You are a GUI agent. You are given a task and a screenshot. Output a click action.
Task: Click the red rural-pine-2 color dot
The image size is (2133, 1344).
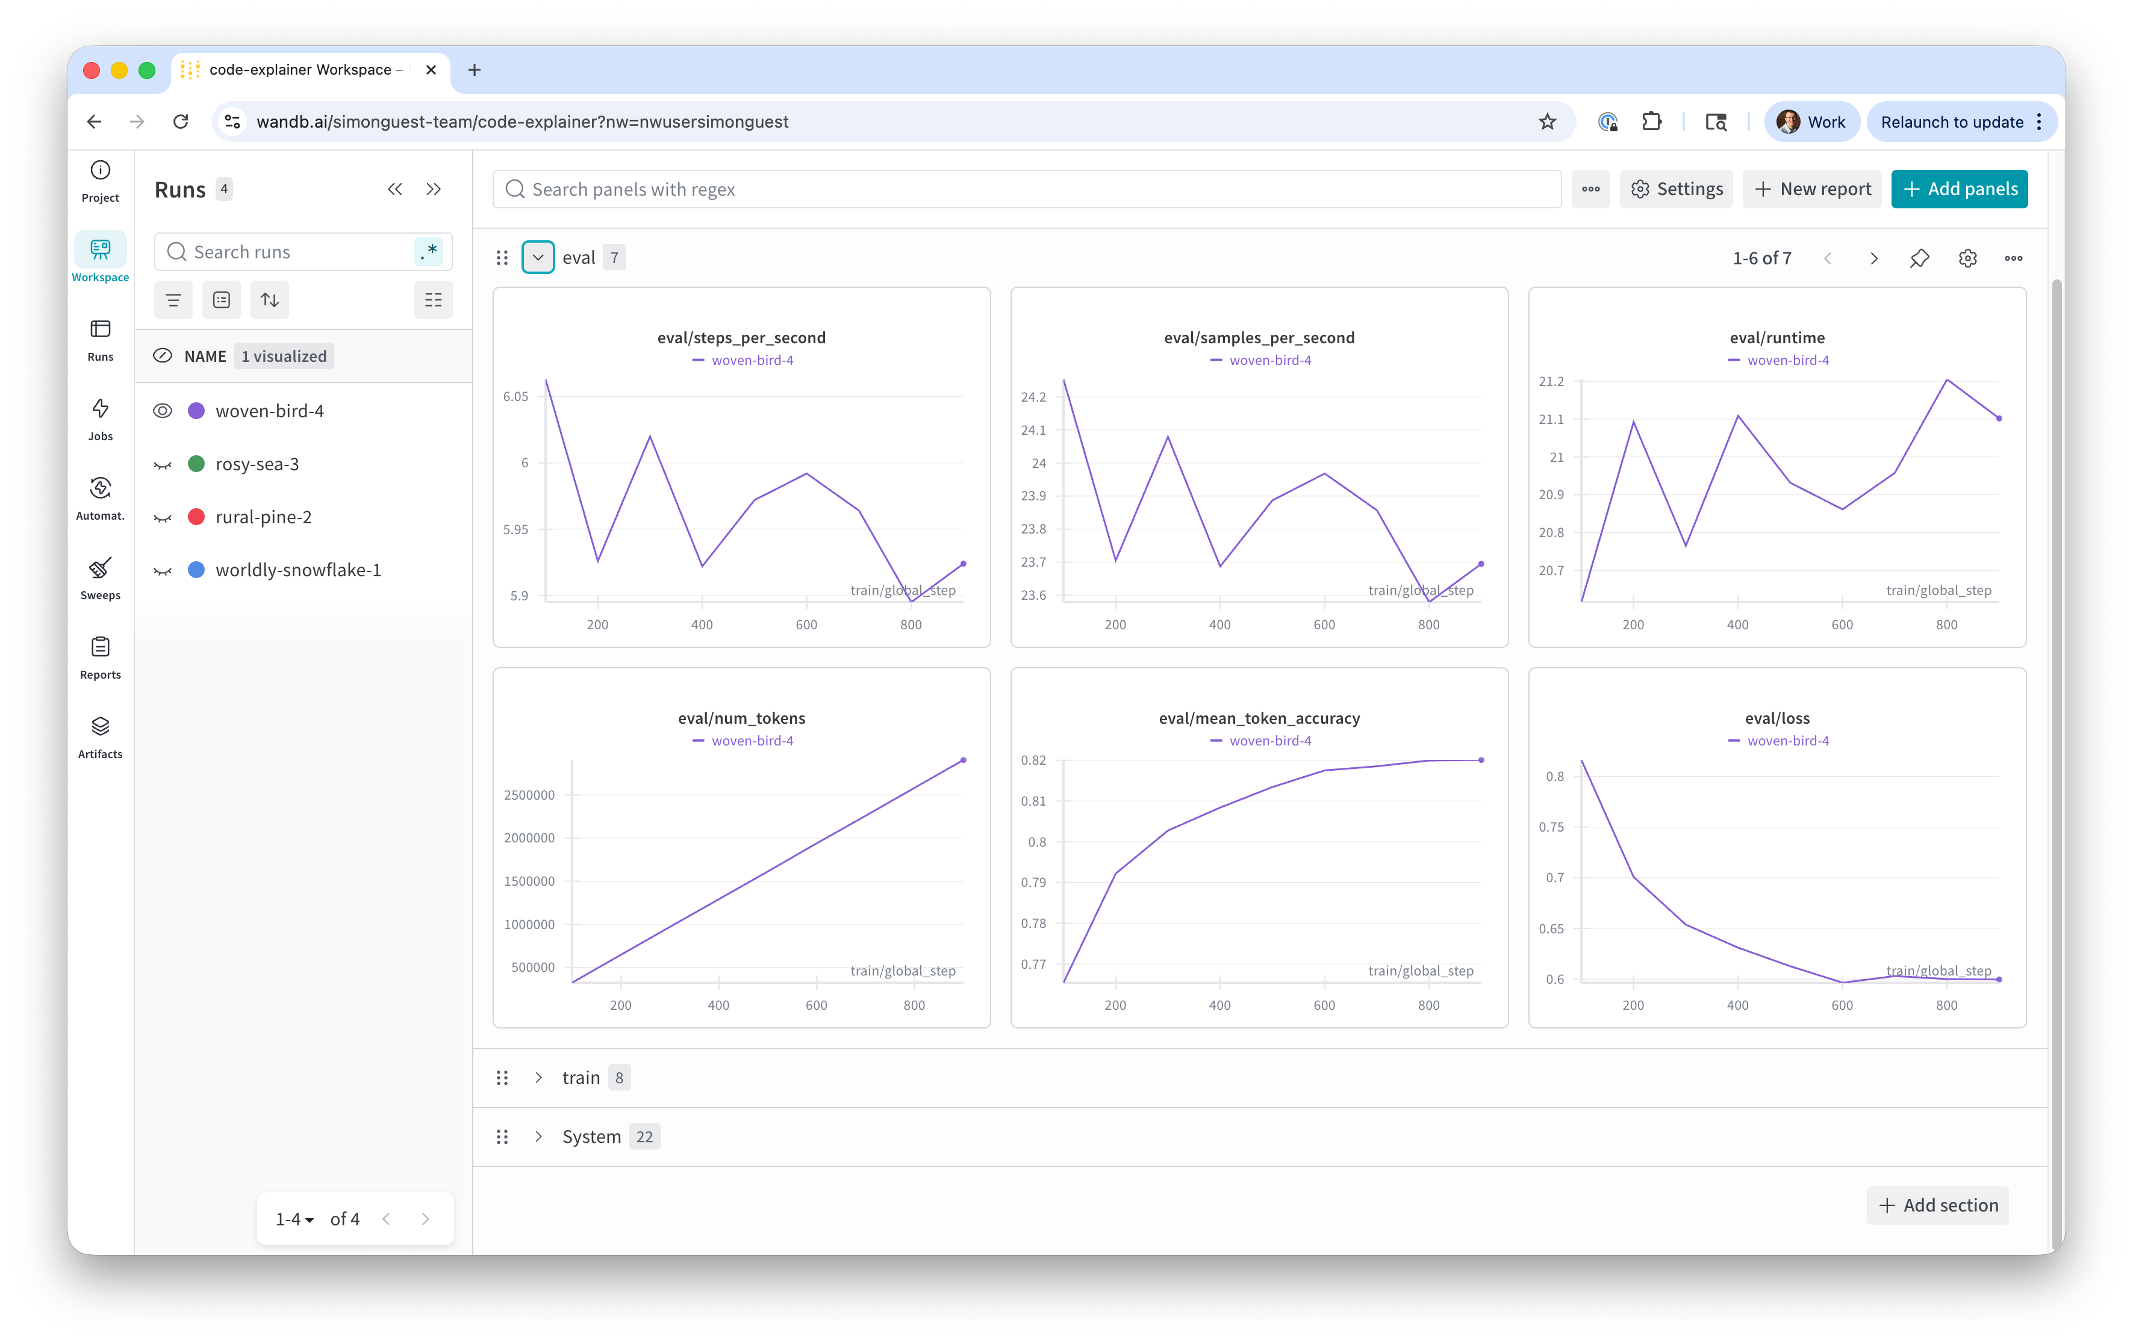197,517
